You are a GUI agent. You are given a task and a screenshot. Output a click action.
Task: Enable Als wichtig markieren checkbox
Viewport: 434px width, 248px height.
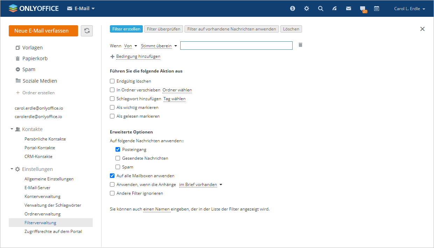(x=112, y=108)
